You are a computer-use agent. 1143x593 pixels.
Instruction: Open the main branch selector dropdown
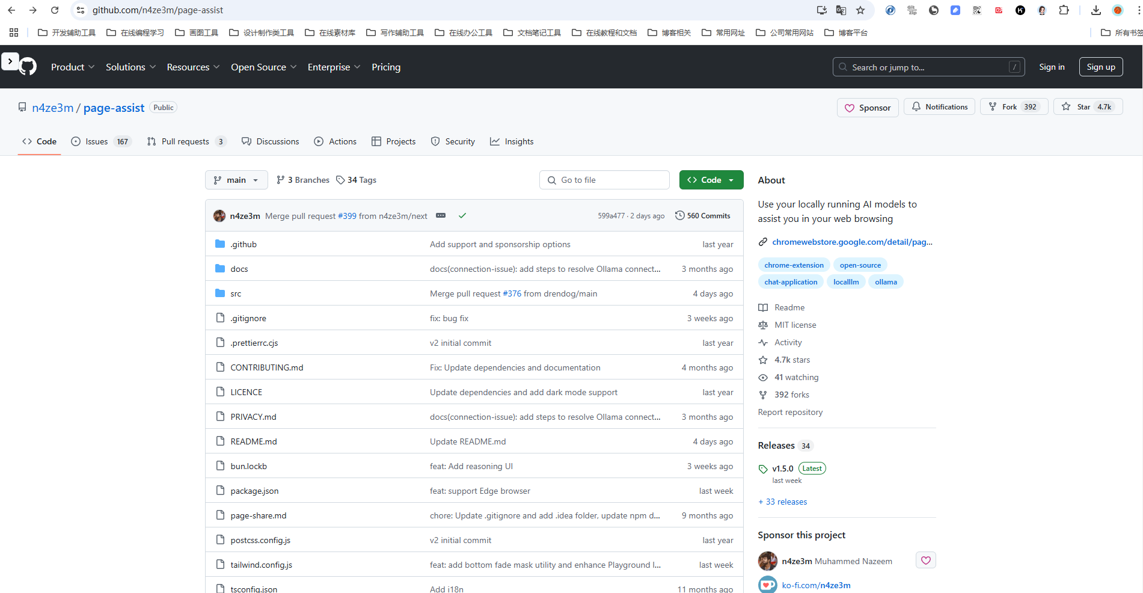point(236,180)
